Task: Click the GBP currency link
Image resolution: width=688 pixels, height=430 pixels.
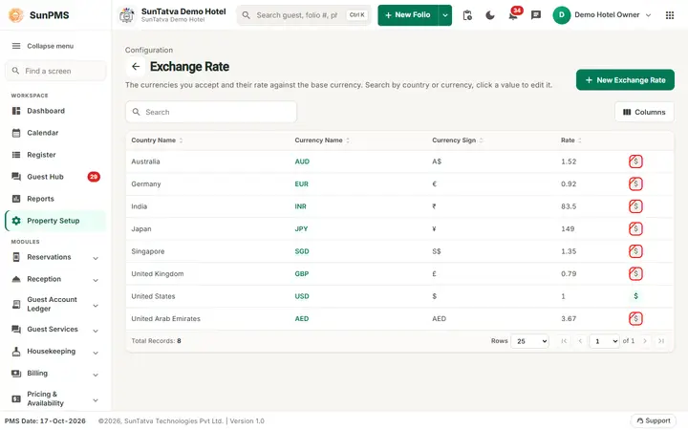Action: pos(302,274)
